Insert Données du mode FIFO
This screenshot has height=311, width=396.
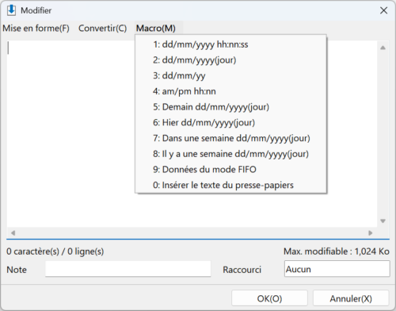tap(230, 169)
